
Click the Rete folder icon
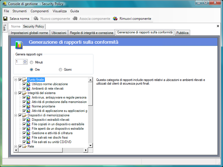(25, 146)
